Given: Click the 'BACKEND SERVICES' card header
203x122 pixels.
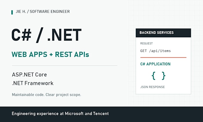Looking at the screenshot, I should point(163,33).
